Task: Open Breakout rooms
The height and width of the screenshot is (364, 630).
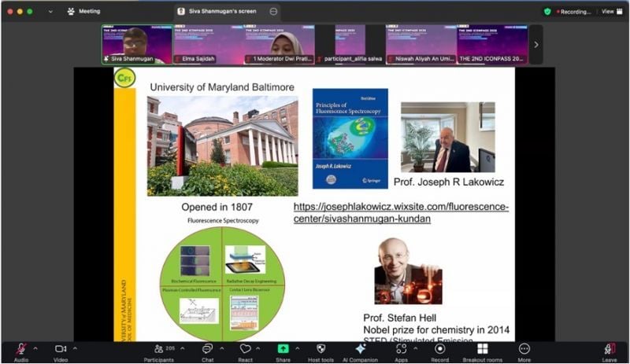Action: 482,349
